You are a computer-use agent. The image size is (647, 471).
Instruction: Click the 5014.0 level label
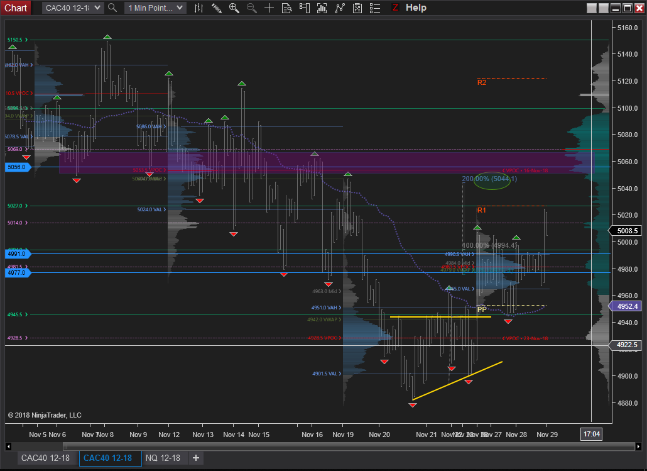click(x=18, y=223)
